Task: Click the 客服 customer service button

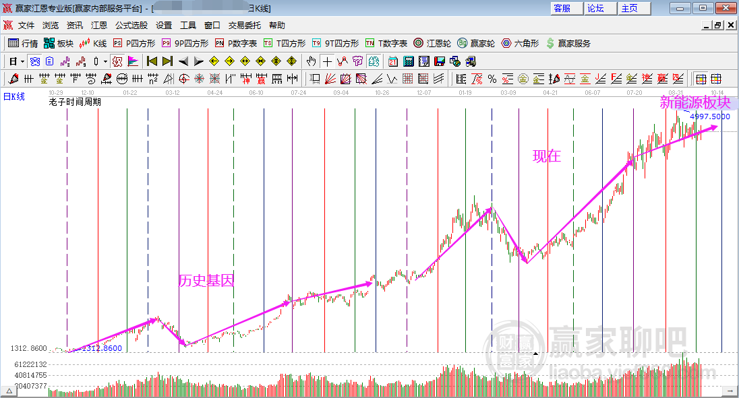Action: pyautogui.click(x=566, y=9)
